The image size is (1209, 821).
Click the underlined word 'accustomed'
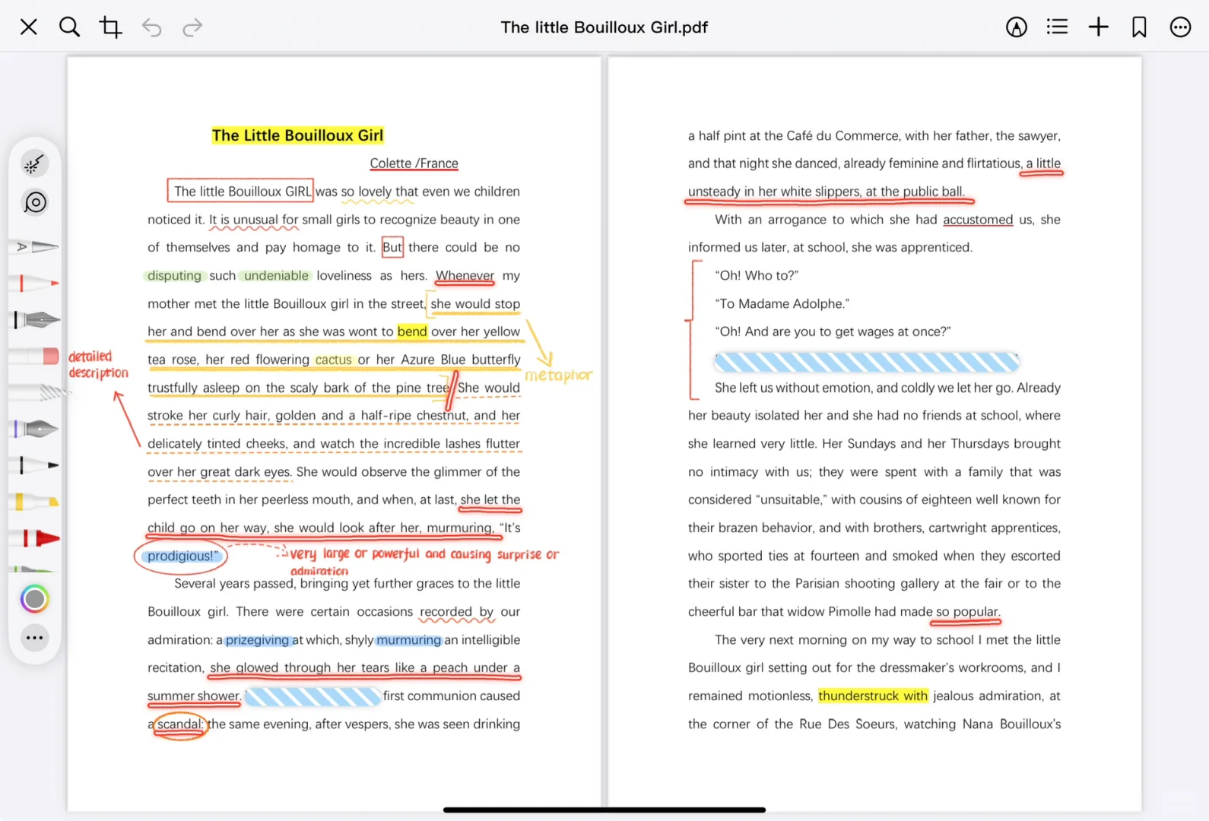coord(978,220)
